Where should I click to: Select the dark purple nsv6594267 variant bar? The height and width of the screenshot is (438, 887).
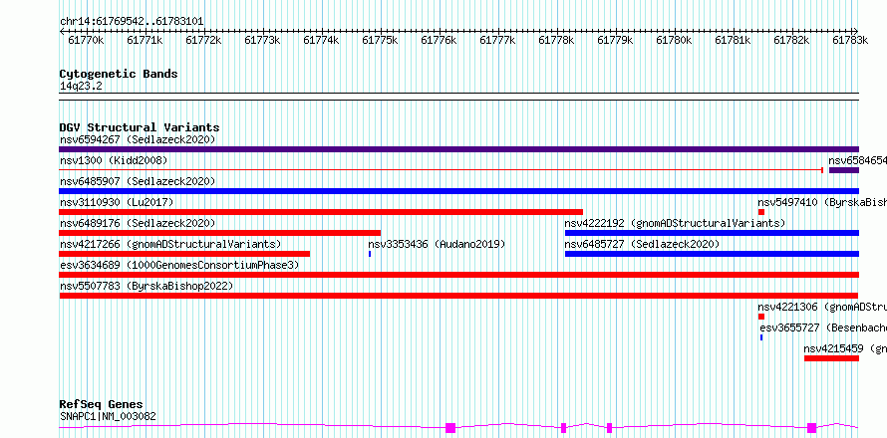(x=458, y=149)
